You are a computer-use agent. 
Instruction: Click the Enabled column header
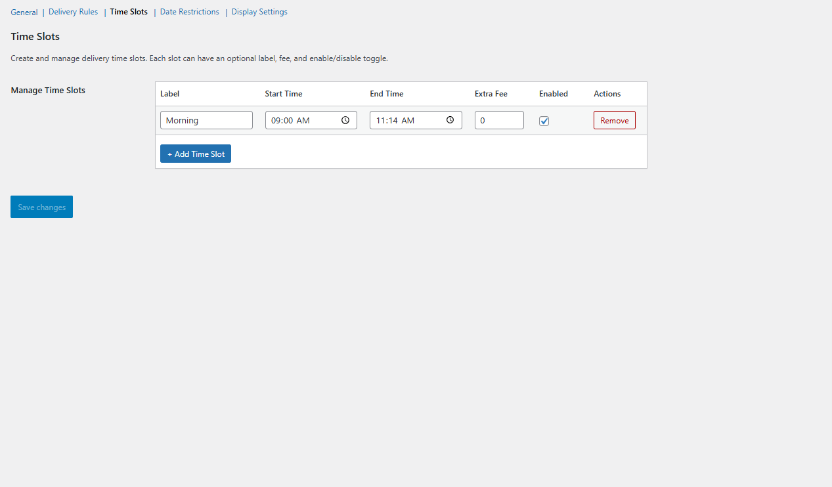pos(553,94)
